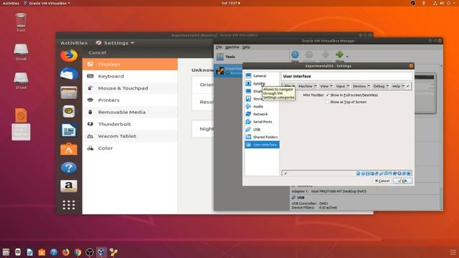
Task: Open the Network settings category
Action: pos(262,114)
